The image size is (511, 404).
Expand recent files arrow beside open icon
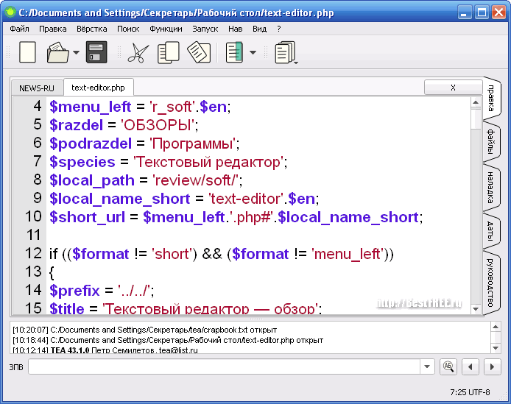point(77,52)
